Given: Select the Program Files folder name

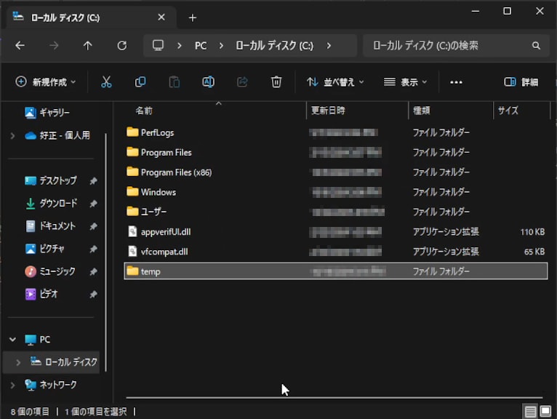Looking at the screenshot, I should tap(167, 153).
